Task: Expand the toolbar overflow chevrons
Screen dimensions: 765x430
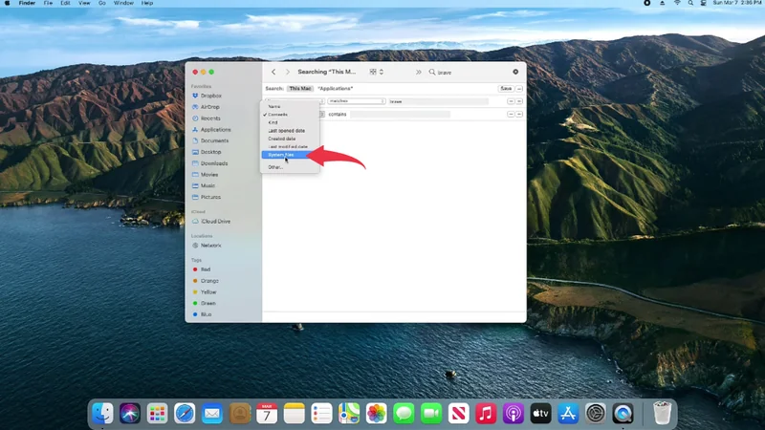Action: click(x=418, y=72)
